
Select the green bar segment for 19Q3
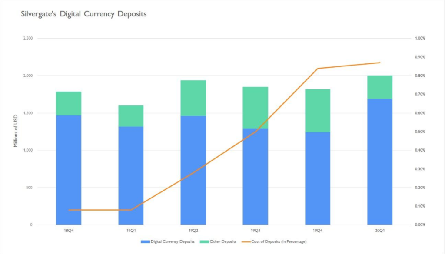[256, 108]
